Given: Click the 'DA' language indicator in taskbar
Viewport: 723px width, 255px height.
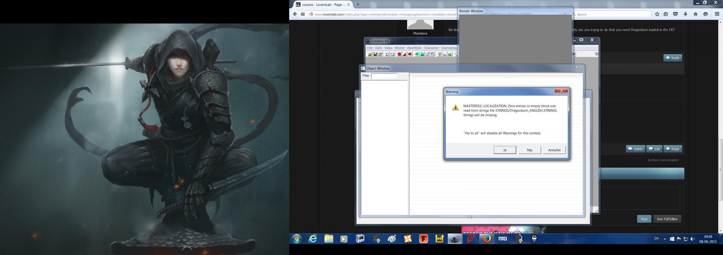Looking at the screenshot, I should coord(656,239).
